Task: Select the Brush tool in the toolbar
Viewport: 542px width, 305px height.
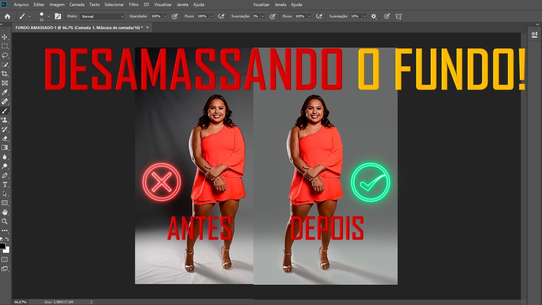Action: click(5, 111)
